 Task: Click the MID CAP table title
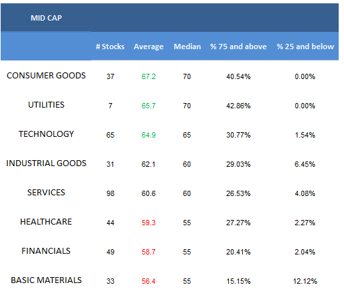pyautogui.click(x=46, y=18)
